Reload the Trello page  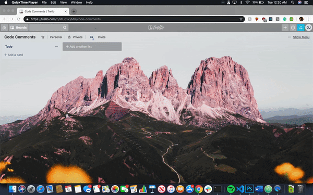coord(19,19)
